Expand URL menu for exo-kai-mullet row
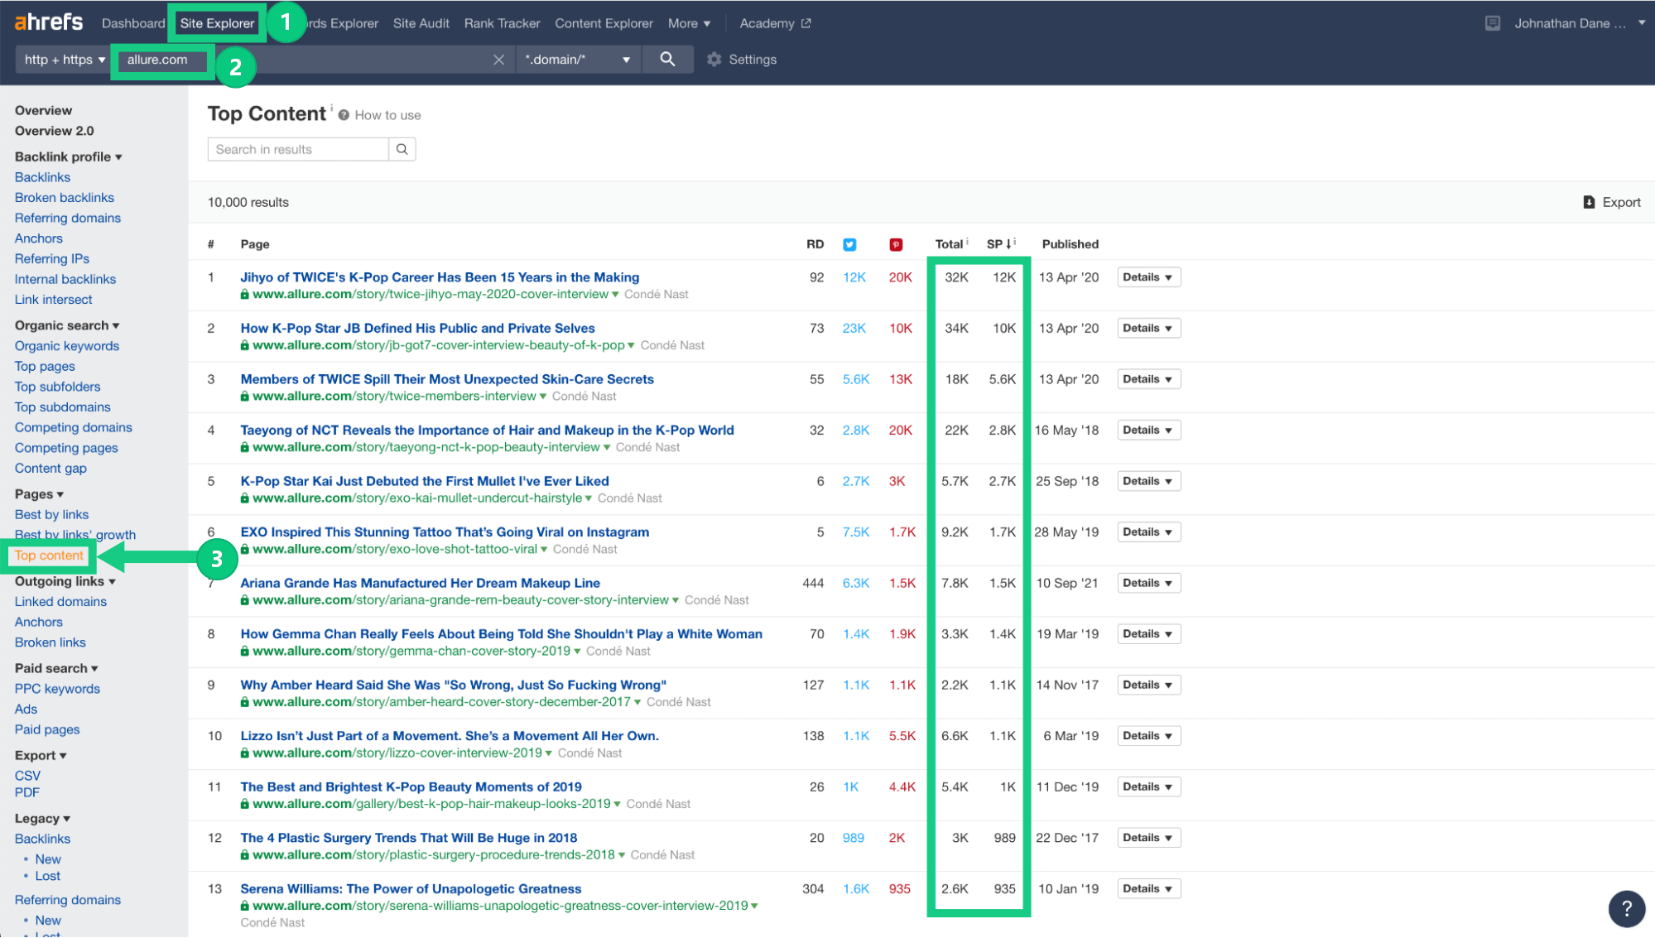 [x=589, y=498]
